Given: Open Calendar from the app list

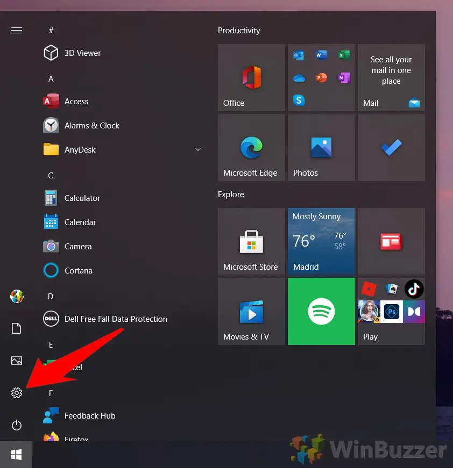Looking at the screenshot, I should pyautogui.click(x=123, y=222).
